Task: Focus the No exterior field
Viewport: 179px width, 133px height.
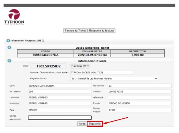Action: click(x=140, y=86)
